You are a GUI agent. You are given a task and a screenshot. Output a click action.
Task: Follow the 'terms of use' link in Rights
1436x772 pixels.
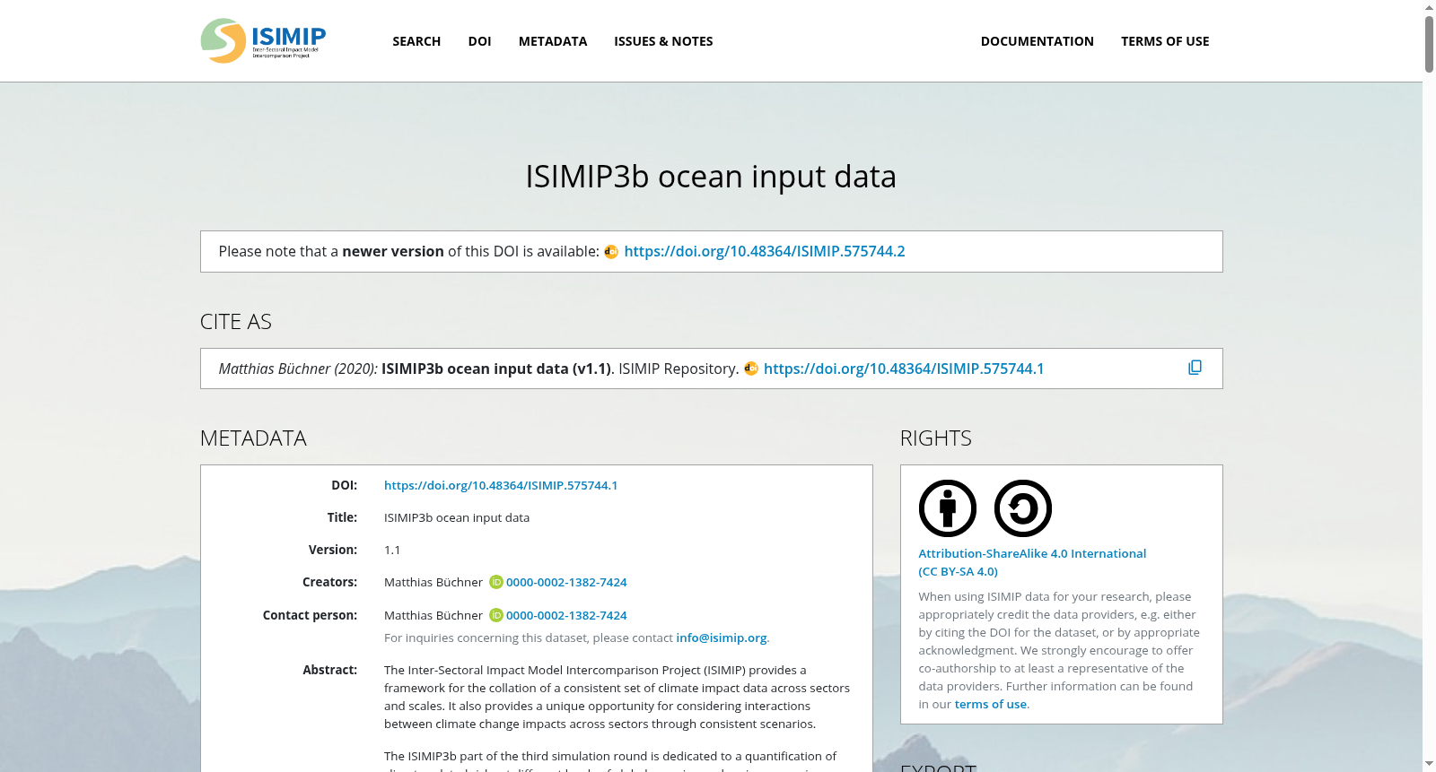tap(991, 704)
